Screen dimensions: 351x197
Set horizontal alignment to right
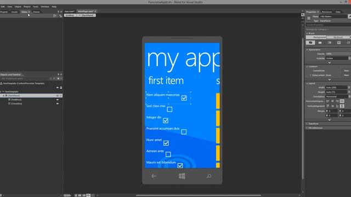(x=337, y=101)
